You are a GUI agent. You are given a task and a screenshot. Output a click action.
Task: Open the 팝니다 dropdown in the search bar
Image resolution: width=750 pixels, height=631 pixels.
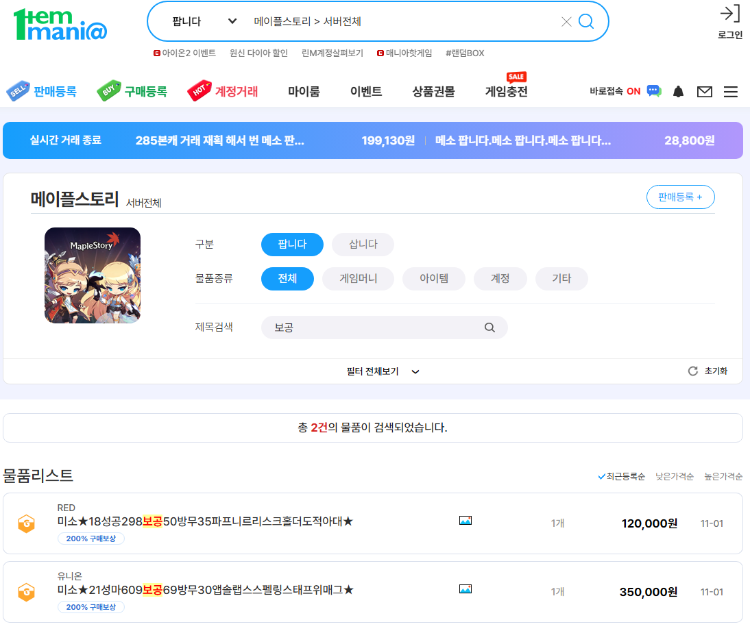[204, 21]
